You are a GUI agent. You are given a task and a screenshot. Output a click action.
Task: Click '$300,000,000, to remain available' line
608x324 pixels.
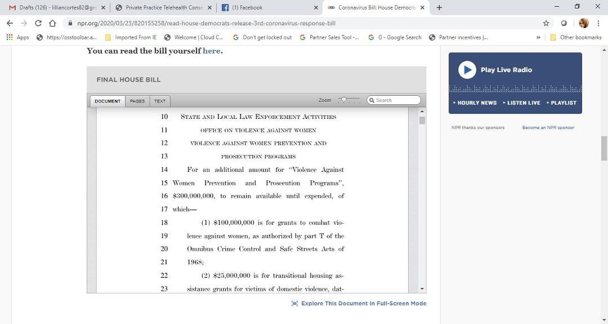tap(258, 196)
